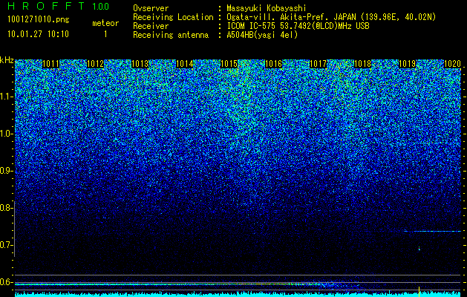Click the Receiving Location label
Viewport: 467px width, 297px height.
click(x=173, y=17)
